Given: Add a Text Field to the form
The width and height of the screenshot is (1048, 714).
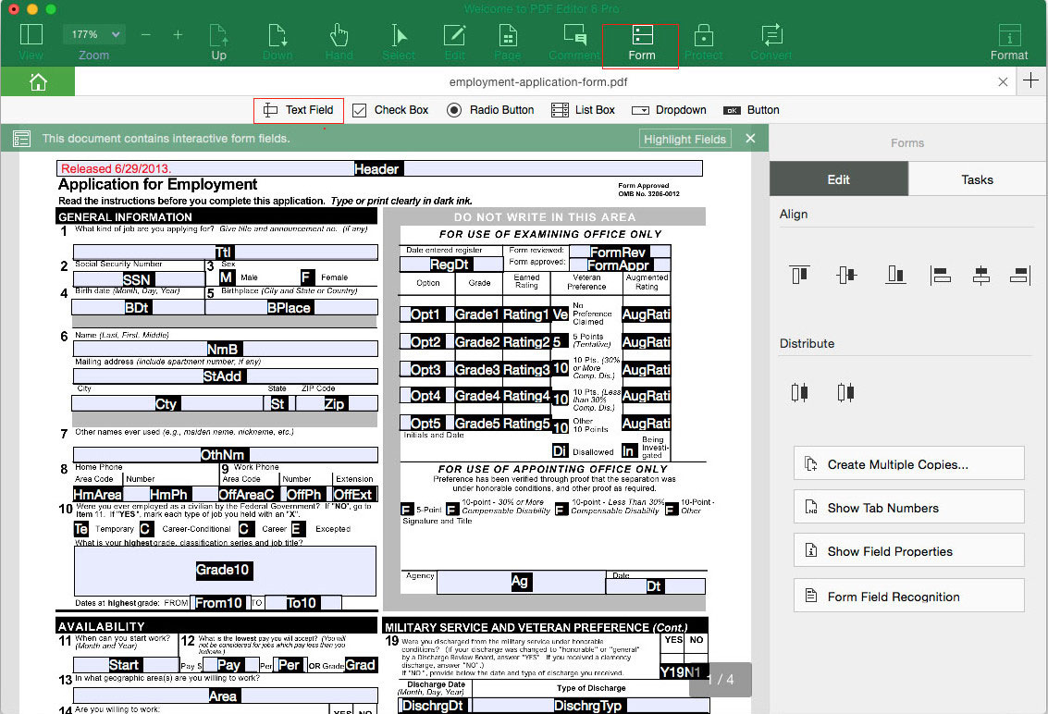Looking at the screenshot, I should click(298, 109).
